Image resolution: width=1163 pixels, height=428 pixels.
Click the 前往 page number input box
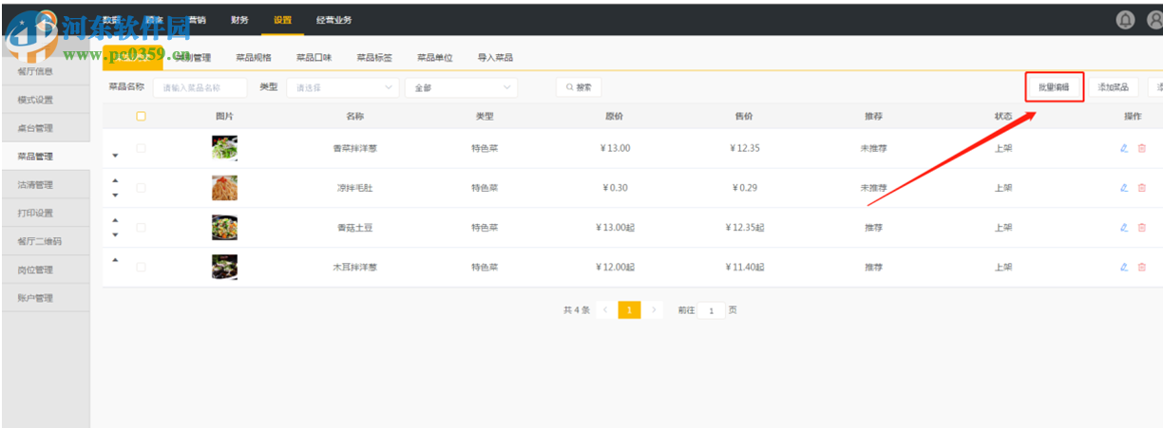711,310
